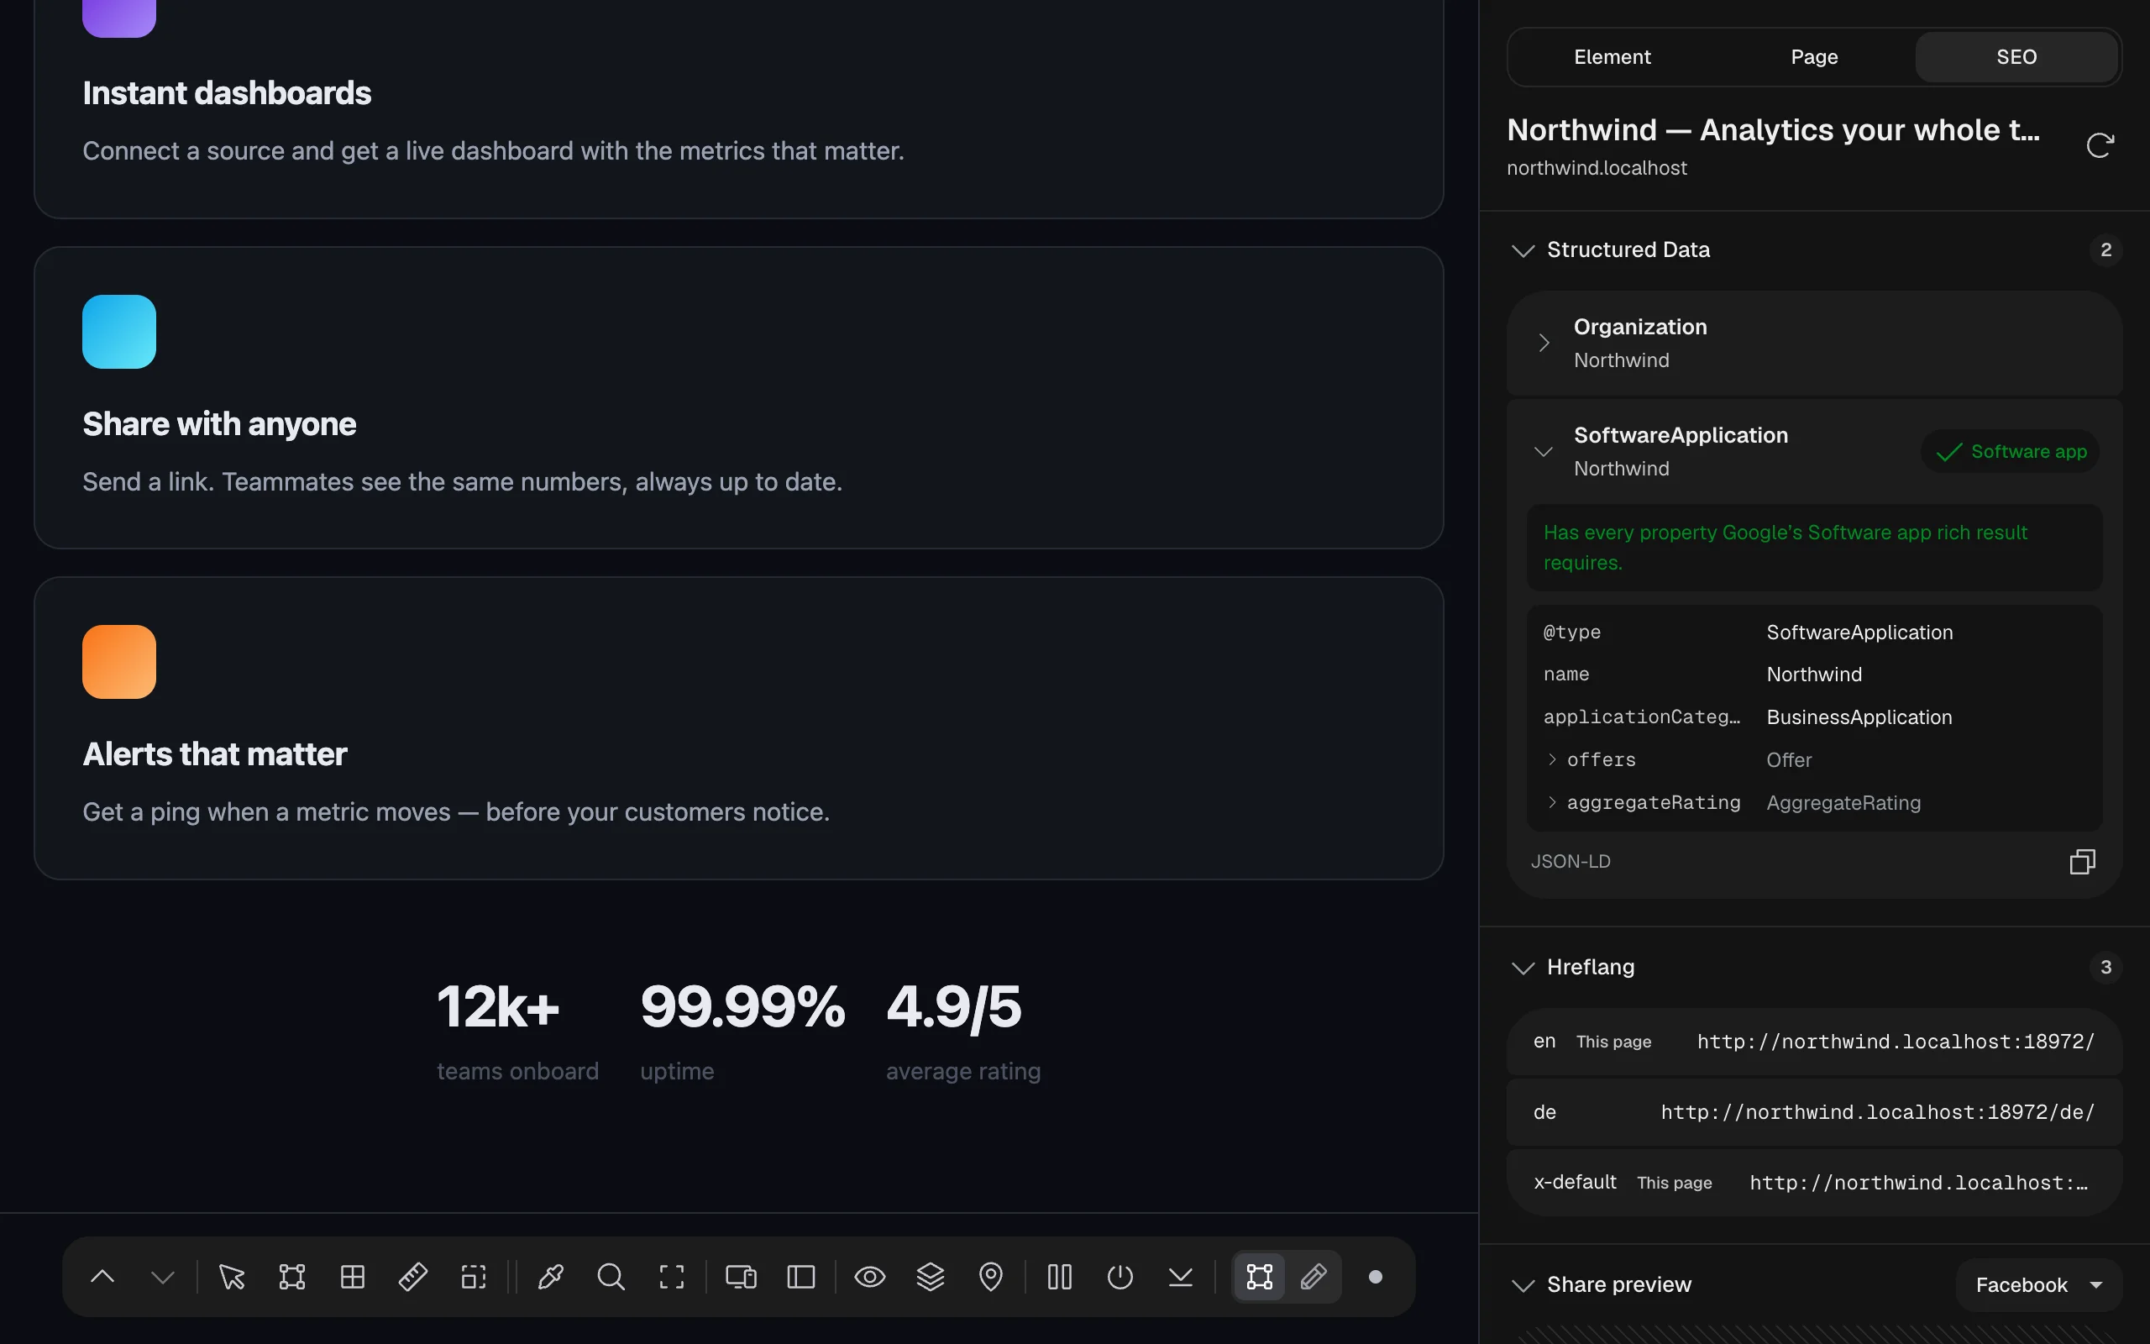Switch to the Element tab

pos(1612,57)
